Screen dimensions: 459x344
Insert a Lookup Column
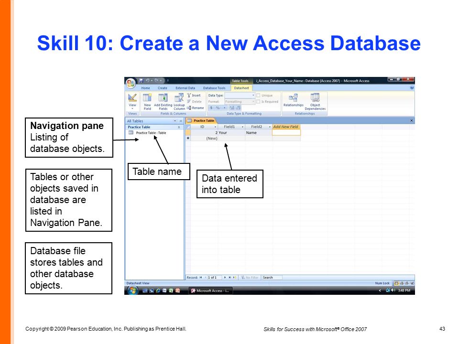pos(179,101)
